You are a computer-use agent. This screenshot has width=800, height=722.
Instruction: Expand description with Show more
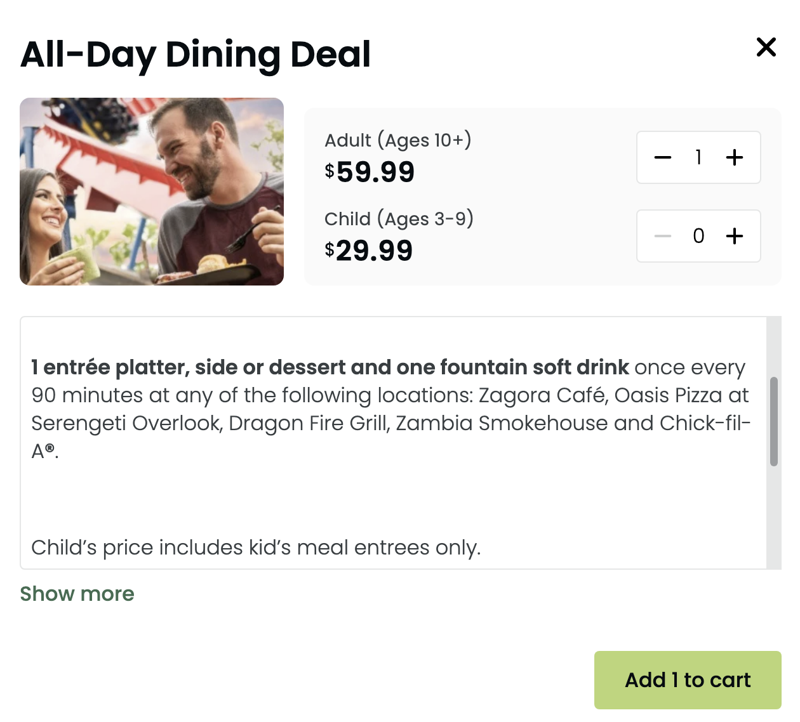point(77,594)
